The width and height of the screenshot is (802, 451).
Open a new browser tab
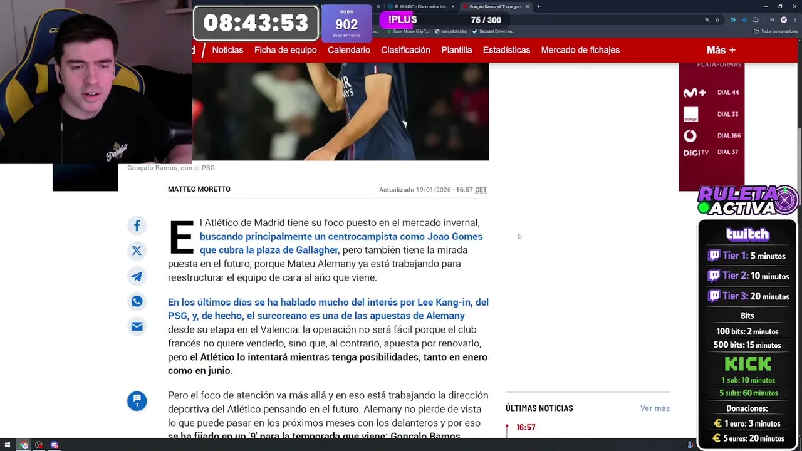tap(539, 6)
